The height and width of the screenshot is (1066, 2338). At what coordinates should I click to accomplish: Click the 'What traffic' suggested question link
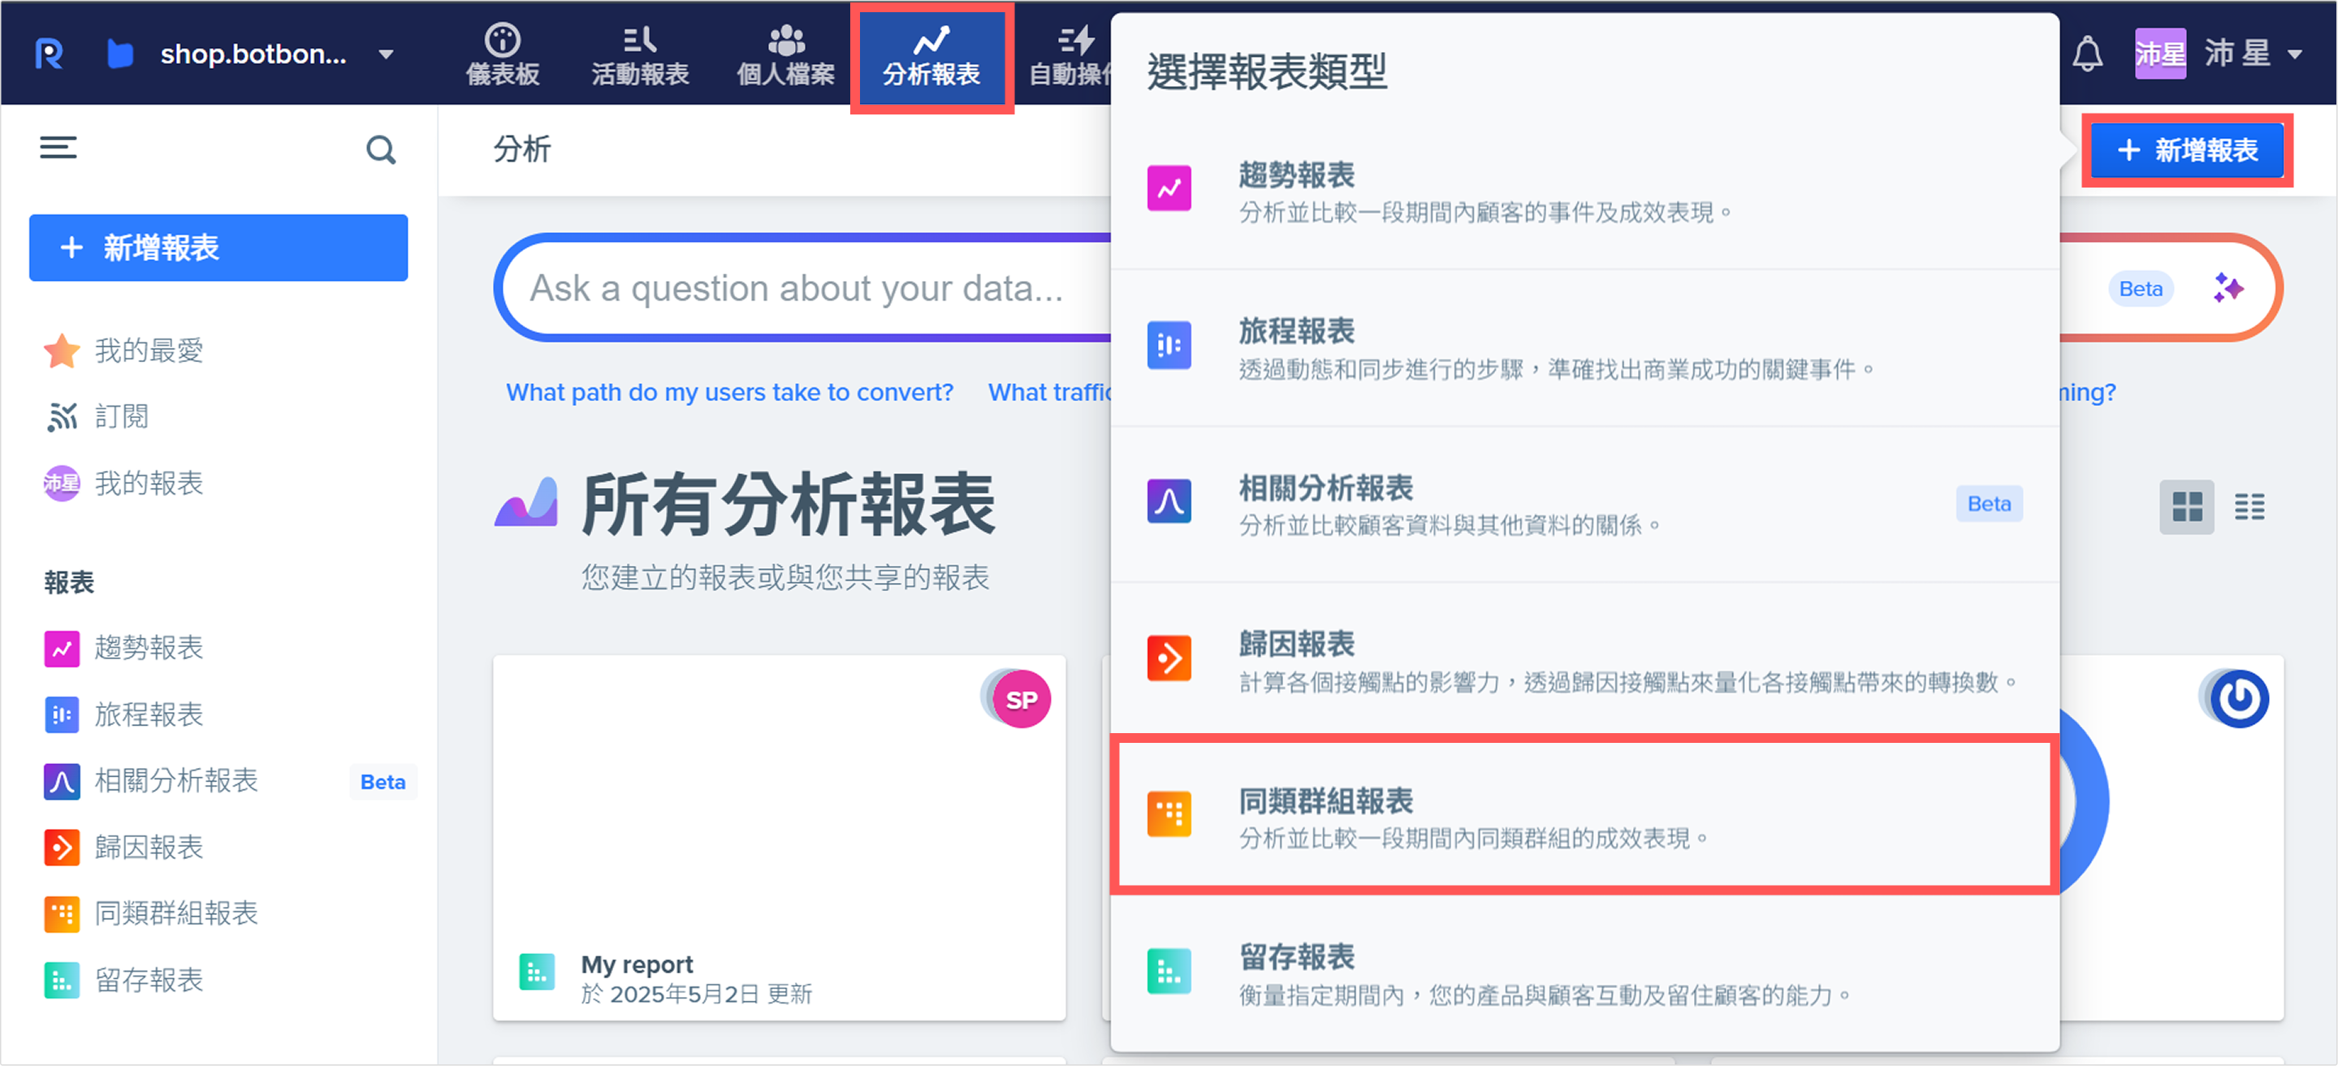(x=1050, y=392)
